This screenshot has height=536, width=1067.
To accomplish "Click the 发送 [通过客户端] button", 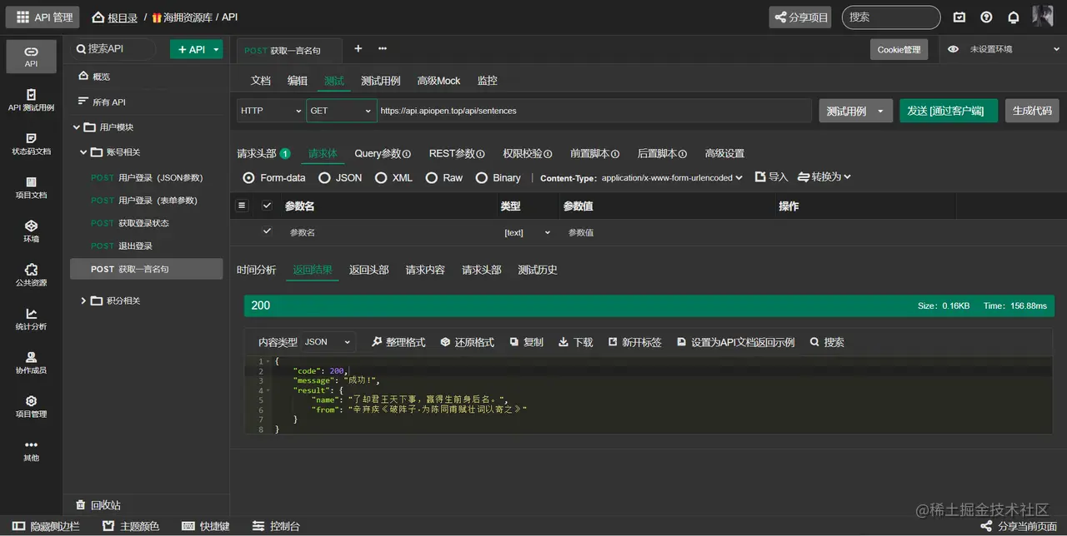I will click(949, 111).
